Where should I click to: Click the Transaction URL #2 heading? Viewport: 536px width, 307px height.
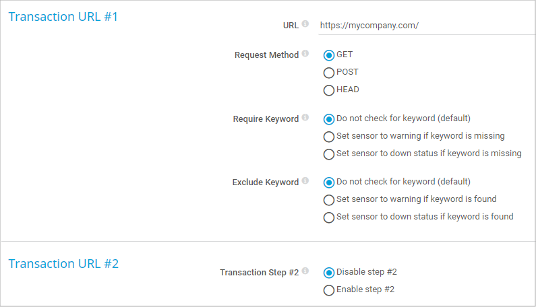(63, 264)
